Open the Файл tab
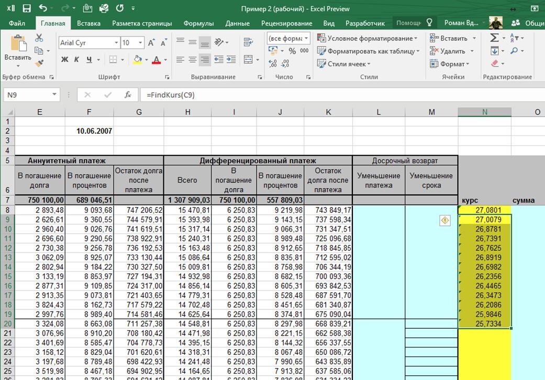Image resolution: width=545 pixels, height=380 pixels. 17,23
